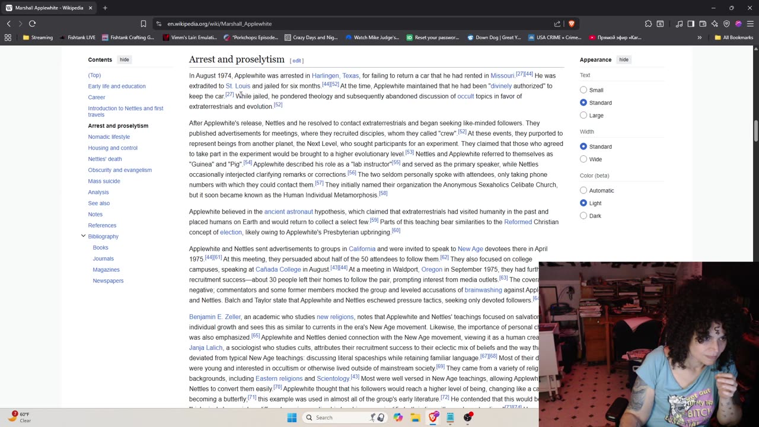Viewport: 759px width, 427px height.
Task: Click the Windows taskbar Search box
Action: tap(345, 418)
